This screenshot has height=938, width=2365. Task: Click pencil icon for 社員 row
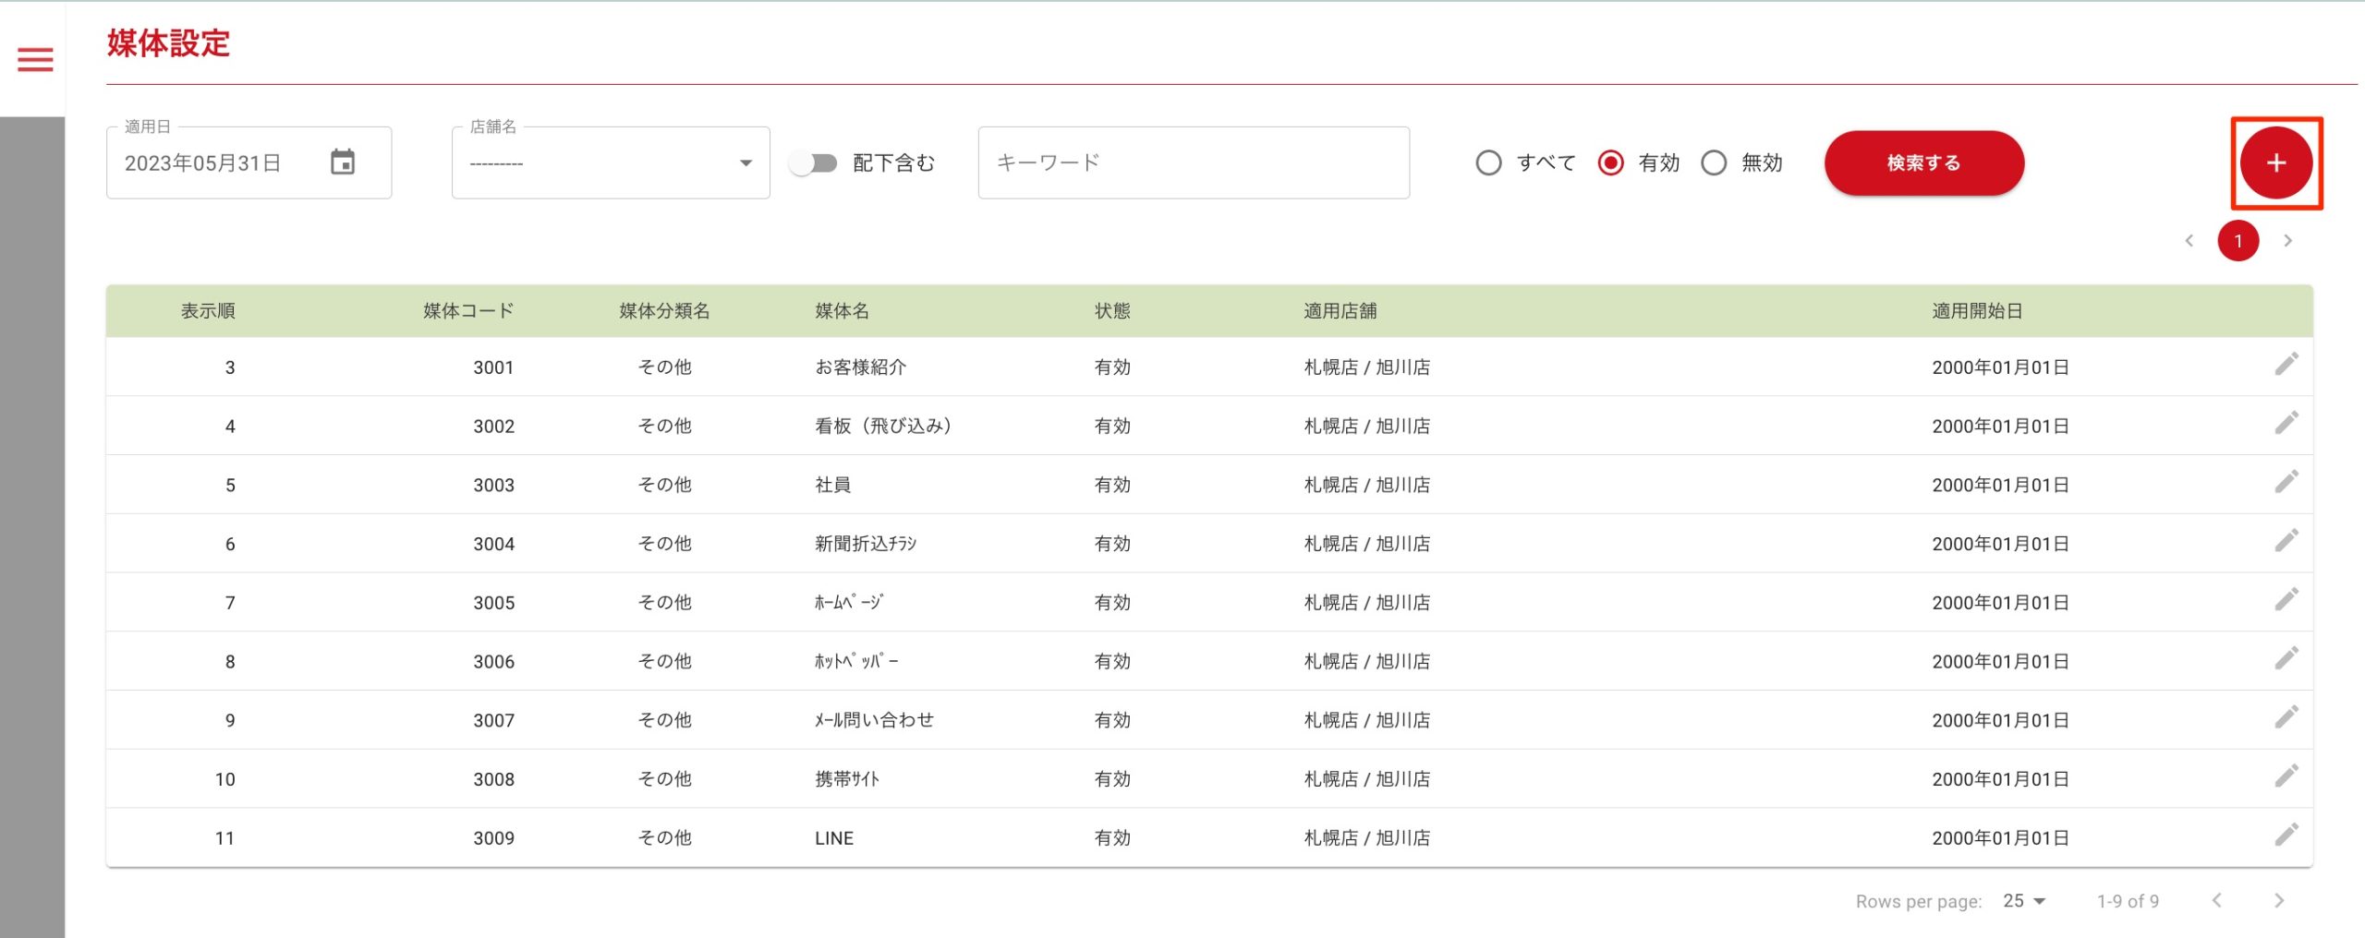tap(2286, 483)
